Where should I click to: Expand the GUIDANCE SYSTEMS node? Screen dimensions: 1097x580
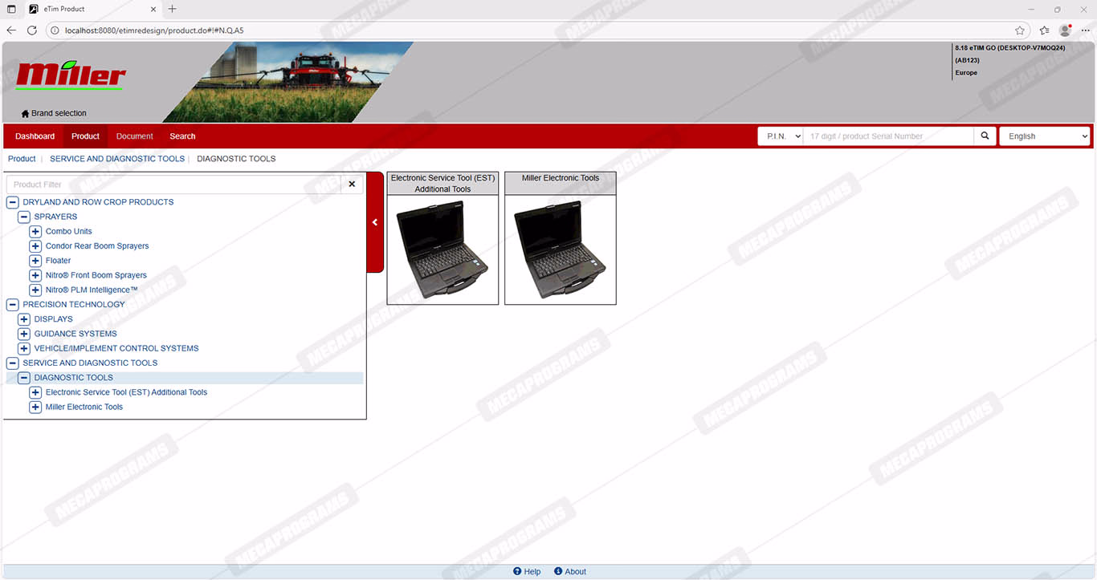coord(24,334)
